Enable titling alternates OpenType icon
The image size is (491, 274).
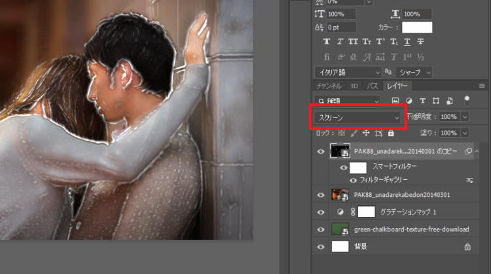(394, 57)
